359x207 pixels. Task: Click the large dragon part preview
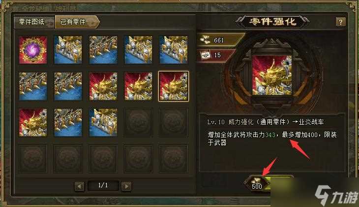[272, 75]
